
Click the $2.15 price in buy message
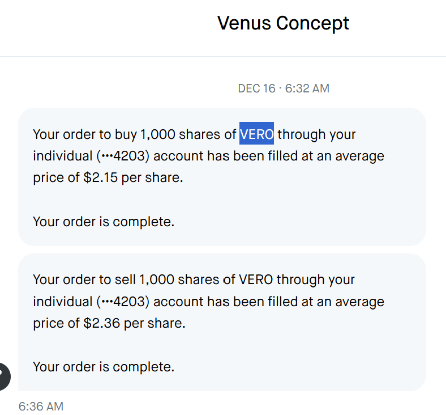pos(100,177)
